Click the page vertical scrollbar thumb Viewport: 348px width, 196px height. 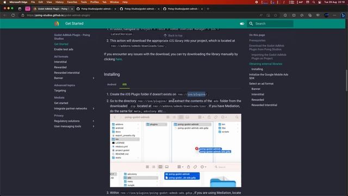pyautogui.click(x=346, y=81)
